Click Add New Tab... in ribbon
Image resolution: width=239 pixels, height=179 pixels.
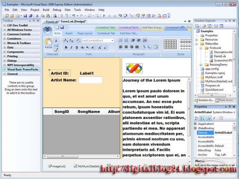click(x=129, y=33)
